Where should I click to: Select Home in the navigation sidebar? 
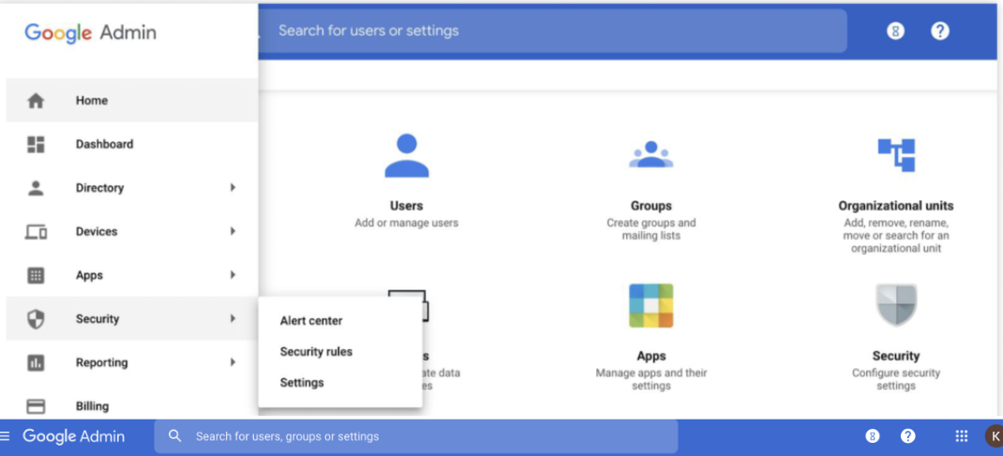[x=92, y=101]
